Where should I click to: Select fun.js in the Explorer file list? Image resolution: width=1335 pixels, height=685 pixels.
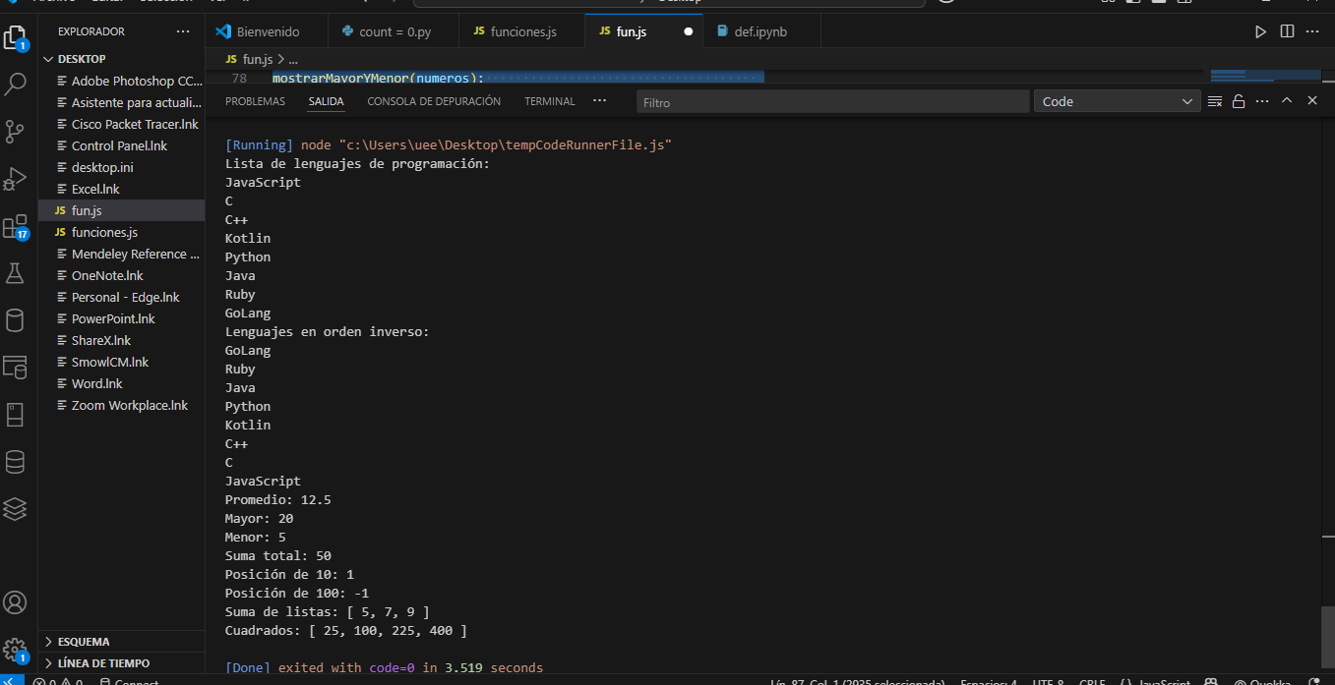[x=123, y=210]
